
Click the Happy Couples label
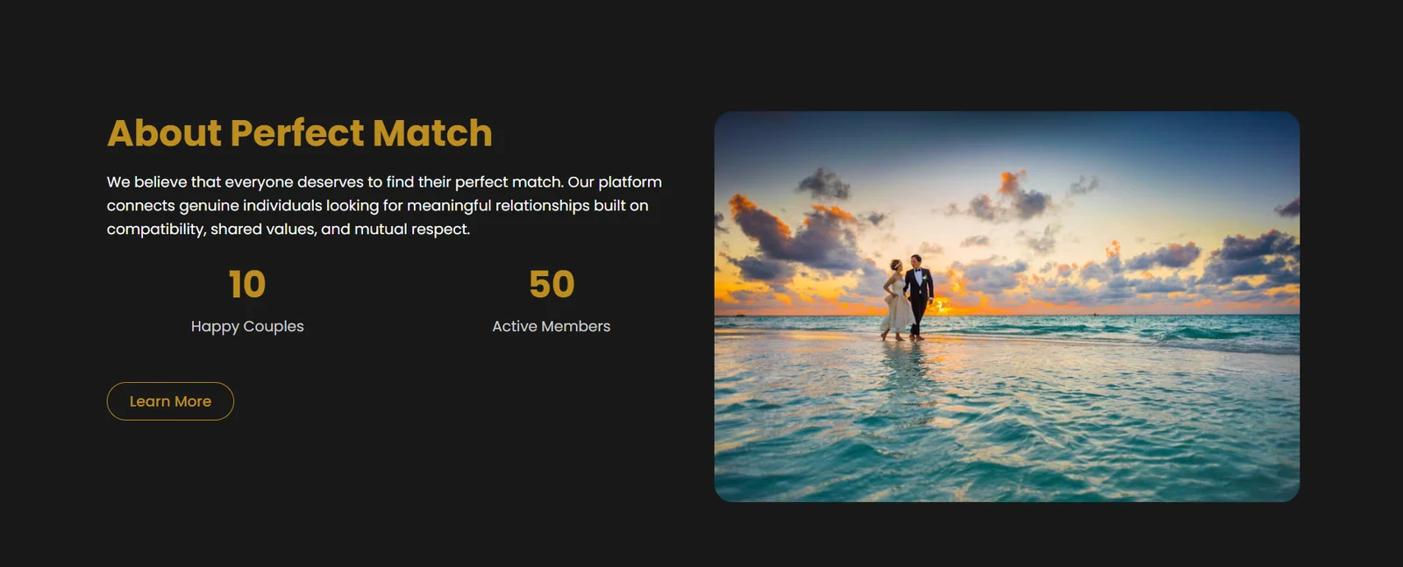click(247, 326)
